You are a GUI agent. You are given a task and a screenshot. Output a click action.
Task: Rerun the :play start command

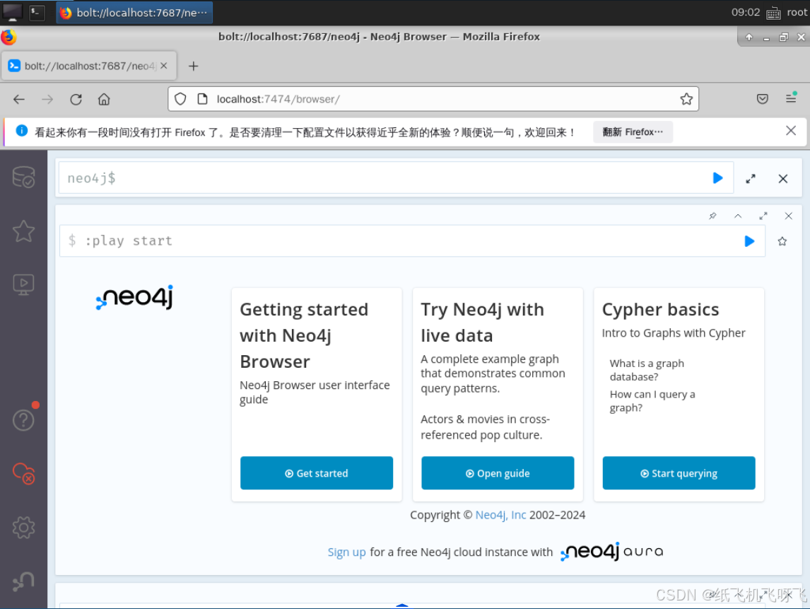click(x=749, y=241)
